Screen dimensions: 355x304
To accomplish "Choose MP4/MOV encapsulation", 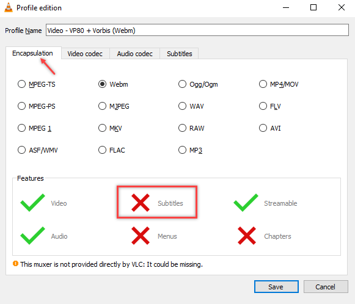I will point(263,84).
